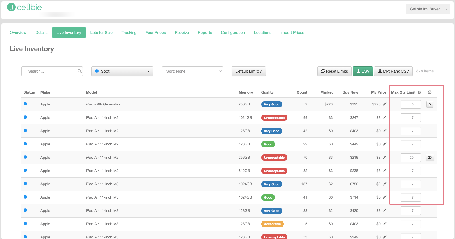This screenshot has width=455, height=239.
Task: Download the green CSV export
Action: (x=363, y=71)
